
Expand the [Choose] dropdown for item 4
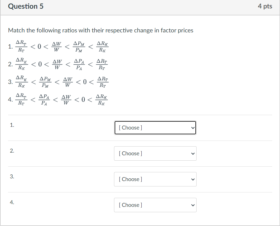click(155, 205)
